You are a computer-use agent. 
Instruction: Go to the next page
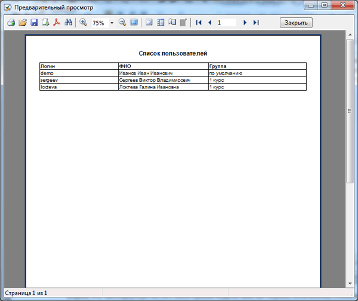coord(245,23)
